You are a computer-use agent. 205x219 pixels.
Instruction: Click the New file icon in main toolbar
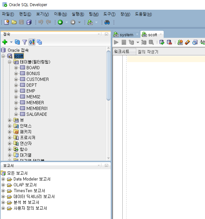[6, 22]
